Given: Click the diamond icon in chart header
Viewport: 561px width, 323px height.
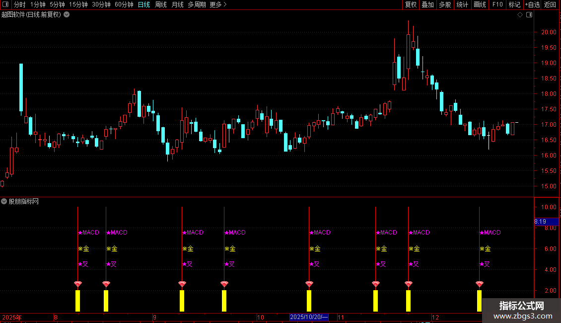Looking at the screenshot, I should 520,15.
